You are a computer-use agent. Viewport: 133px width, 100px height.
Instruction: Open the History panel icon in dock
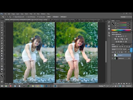point(109,22)
